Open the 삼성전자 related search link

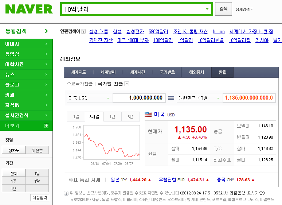point(135,31)
